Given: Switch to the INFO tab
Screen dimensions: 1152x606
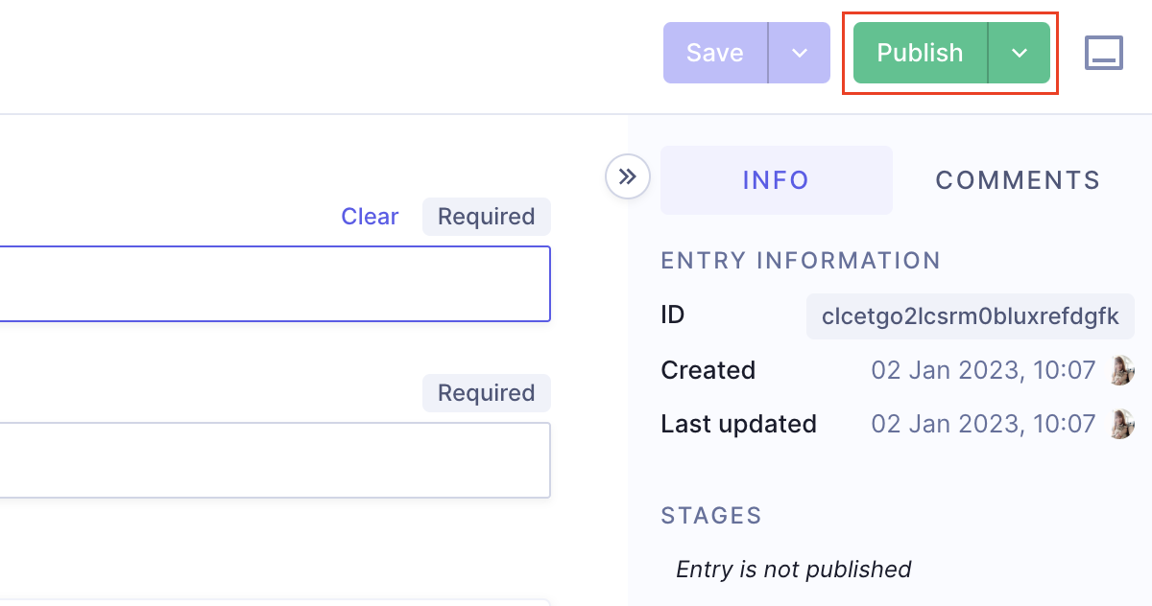Looking at the screenshot, I should (776, 180).
